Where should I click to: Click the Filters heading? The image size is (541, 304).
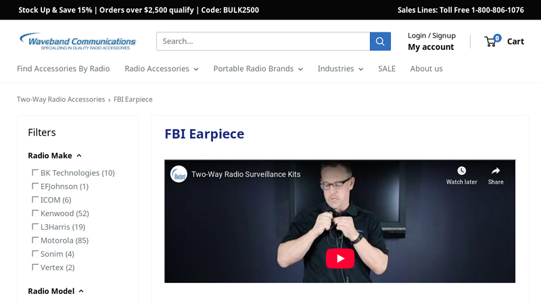42,132
